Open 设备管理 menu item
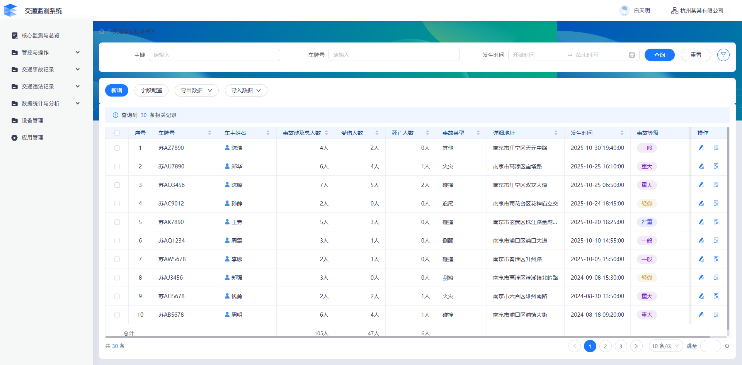742x365 pixels. point(32,121)
